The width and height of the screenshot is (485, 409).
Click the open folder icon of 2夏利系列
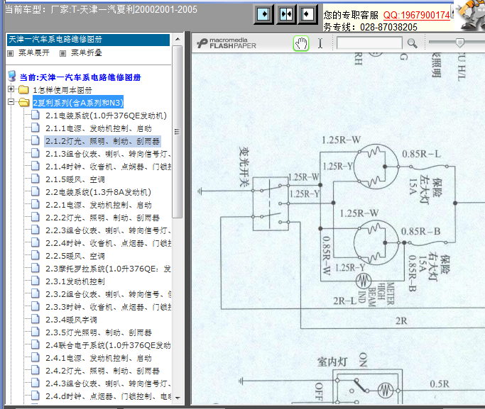(23, 102)
